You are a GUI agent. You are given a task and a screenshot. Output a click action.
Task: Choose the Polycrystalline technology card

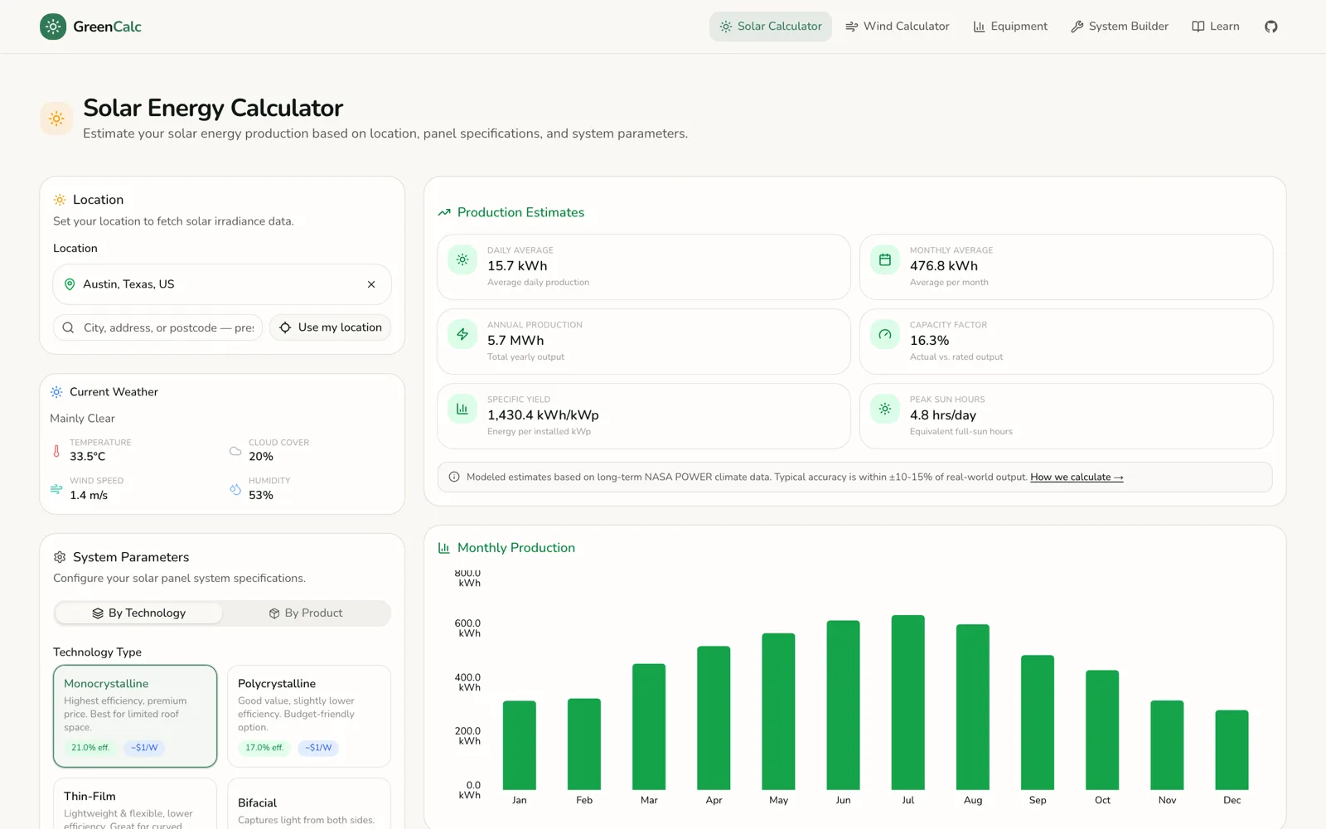[309, 716]
